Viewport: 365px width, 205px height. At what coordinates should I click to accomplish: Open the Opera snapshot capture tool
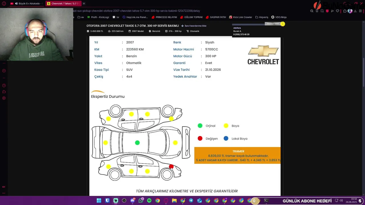[322, 11]
